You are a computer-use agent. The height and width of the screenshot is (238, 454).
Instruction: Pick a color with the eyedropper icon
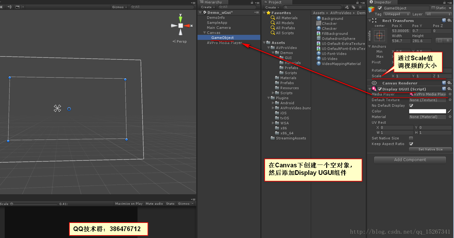pos(449,111)
